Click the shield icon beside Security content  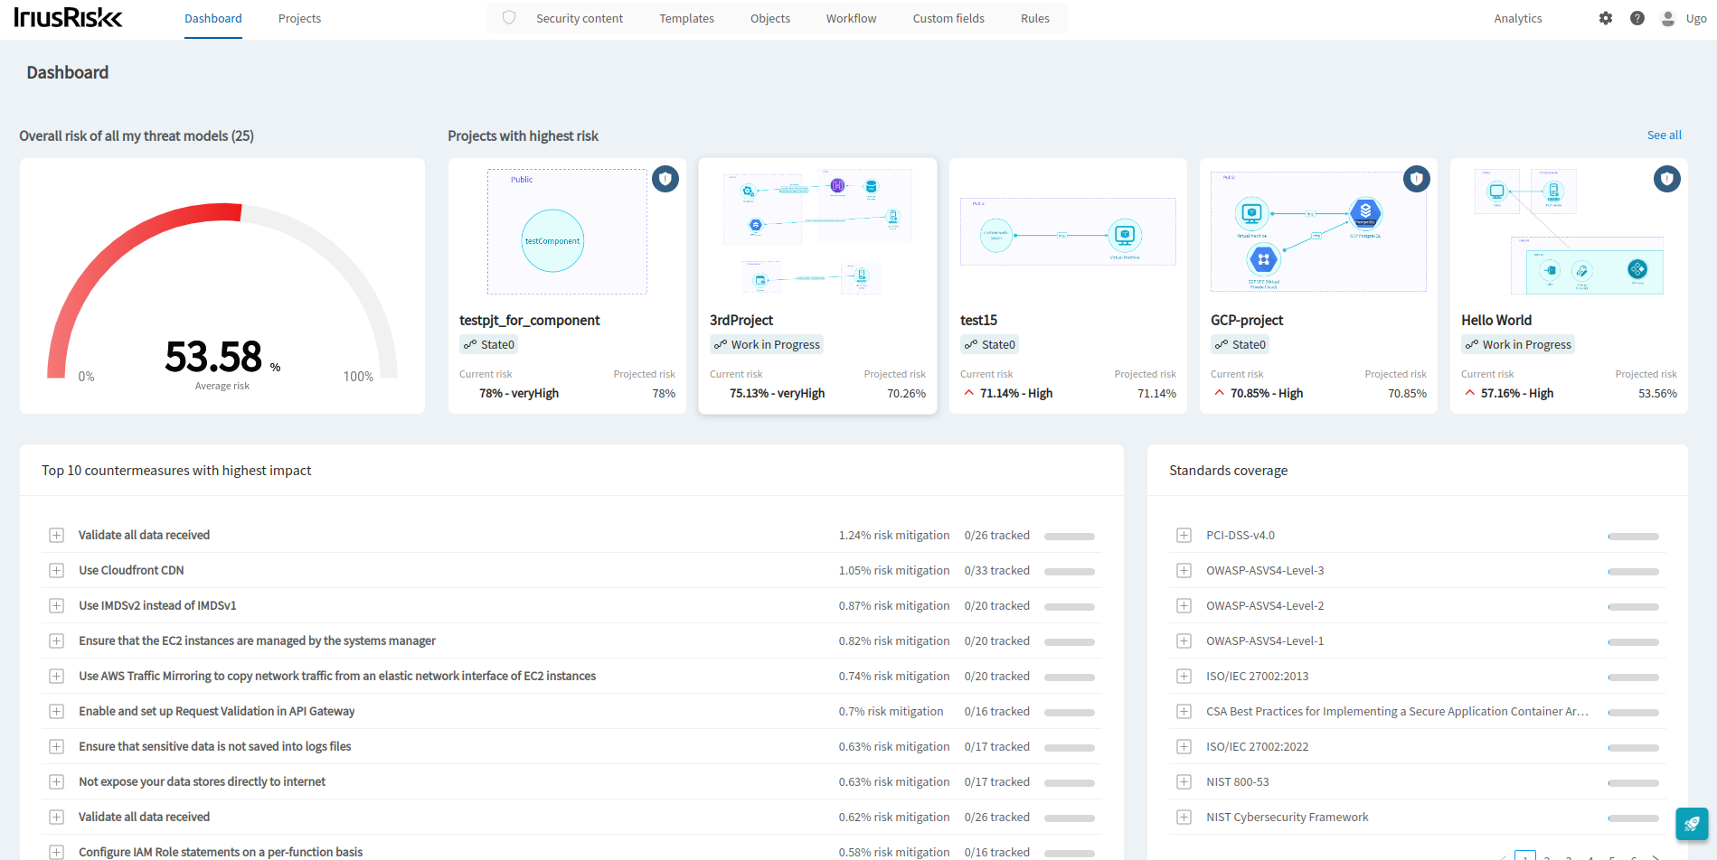[x=509, y=18]
